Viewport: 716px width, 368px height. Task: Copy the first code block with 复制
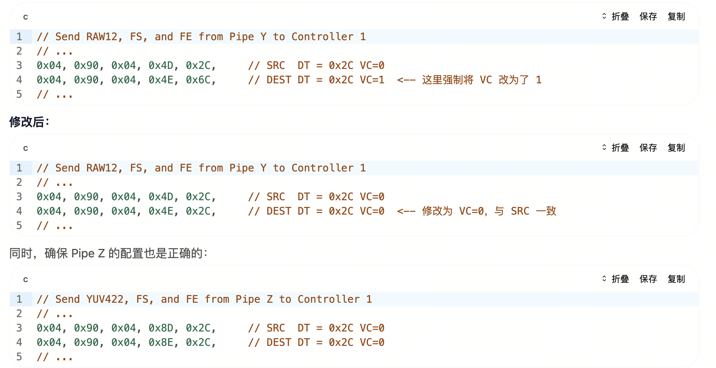tap(676, 17)
